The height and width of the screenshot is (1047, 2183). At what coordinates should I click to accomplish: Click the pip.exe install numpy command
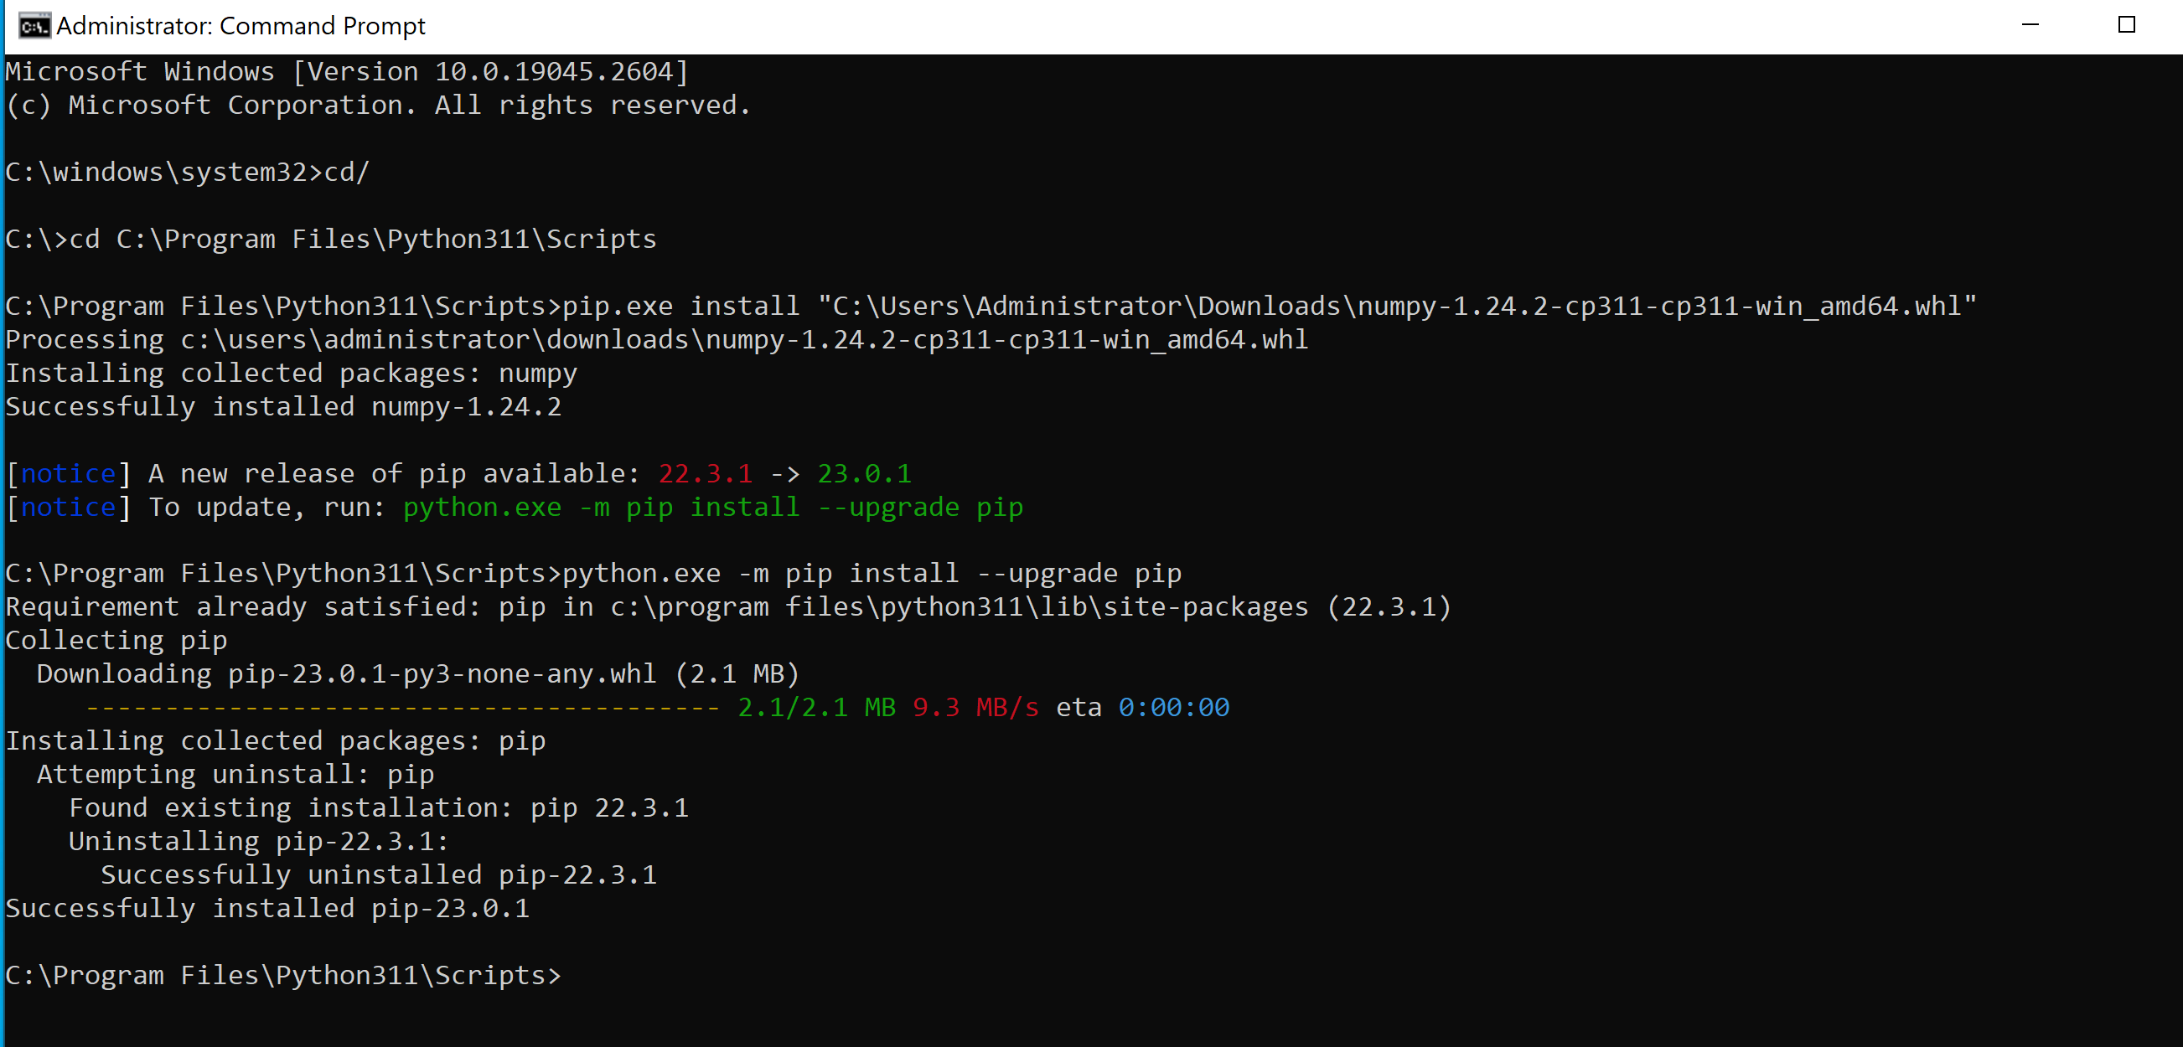990,306
